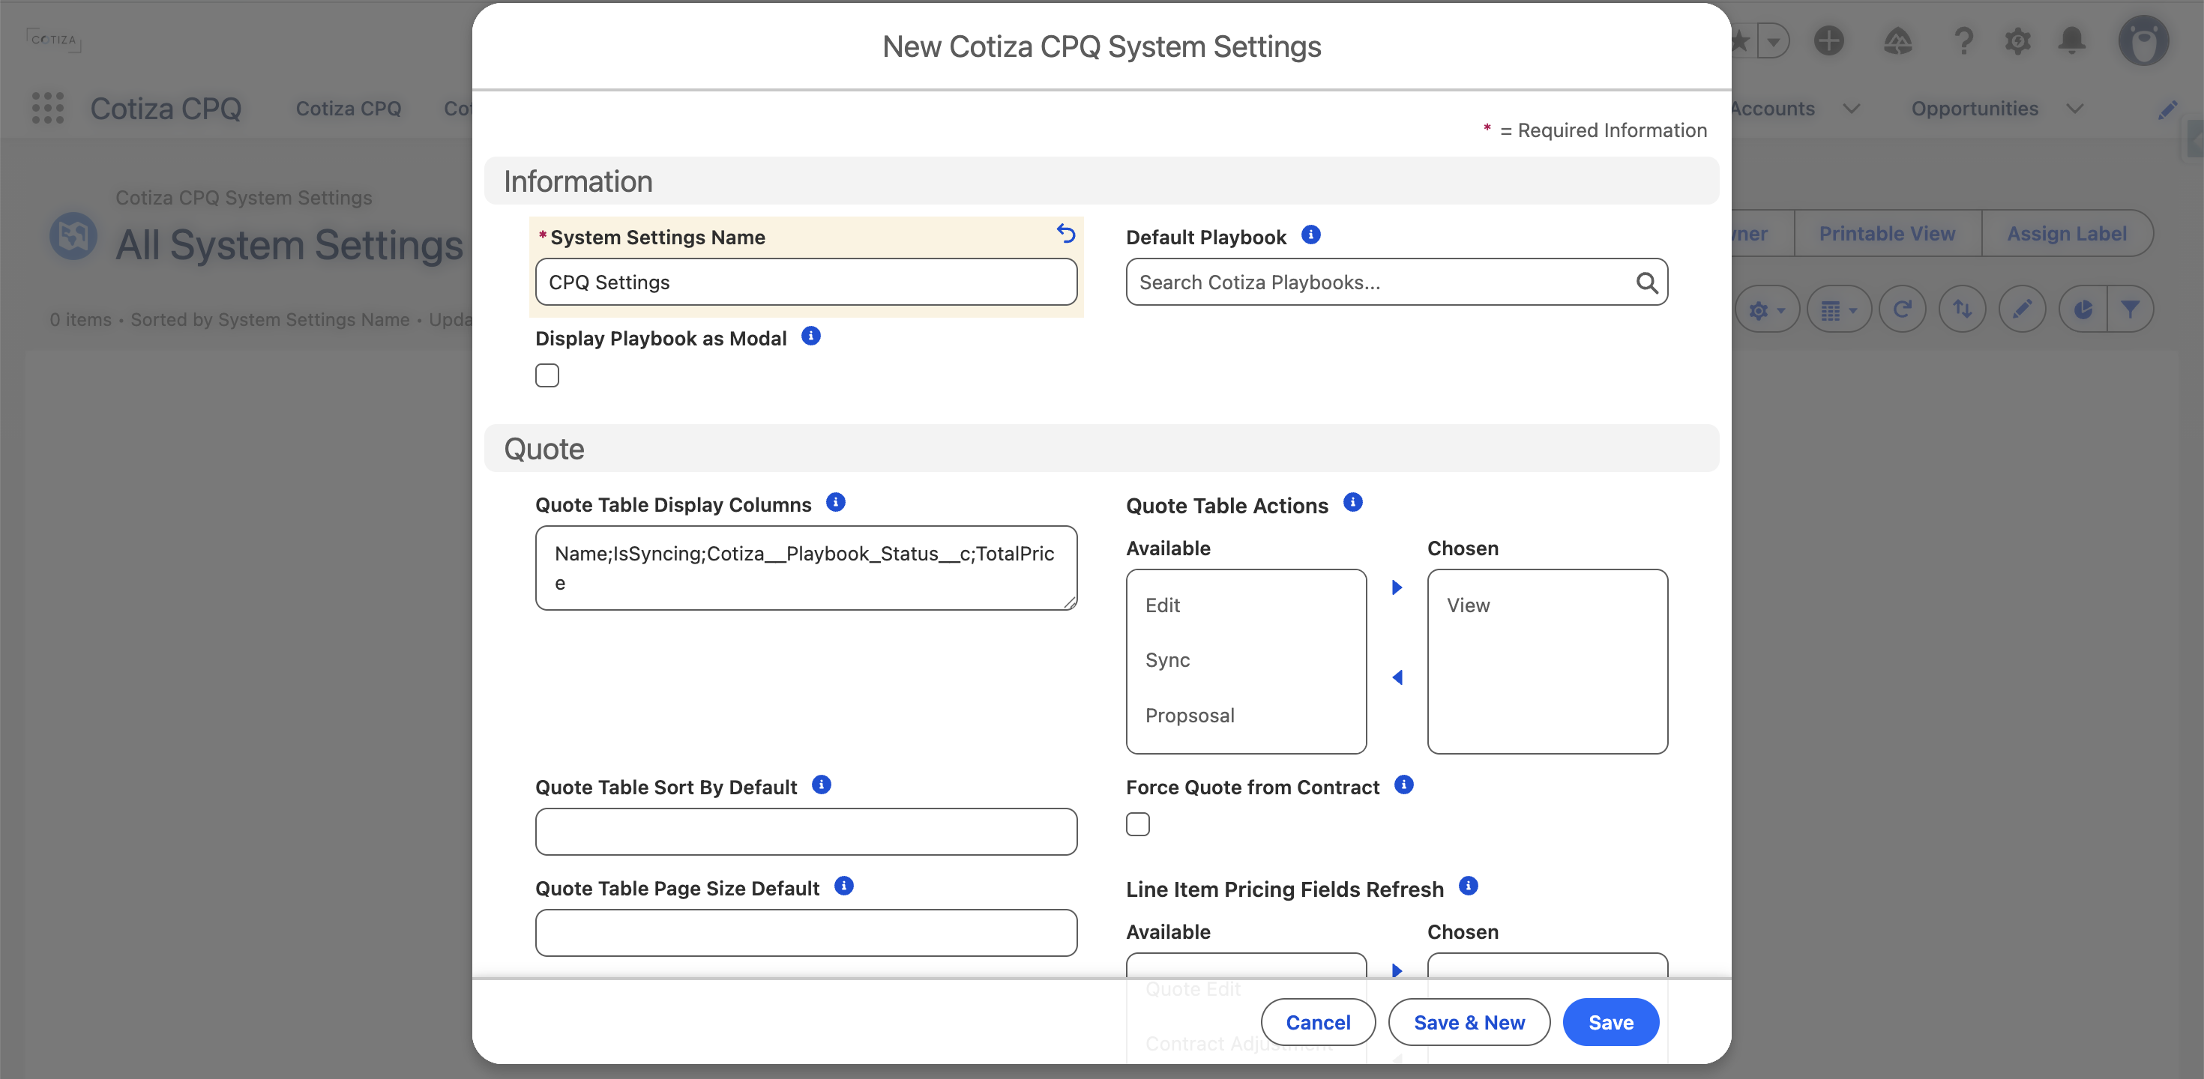Move Line Item Pricing field to Chosen
2204x1079 pixels.
coord(1397,970)
